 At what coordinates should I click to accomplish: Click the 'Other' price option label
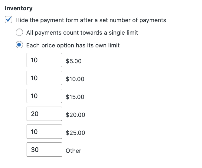coord(73,151)
